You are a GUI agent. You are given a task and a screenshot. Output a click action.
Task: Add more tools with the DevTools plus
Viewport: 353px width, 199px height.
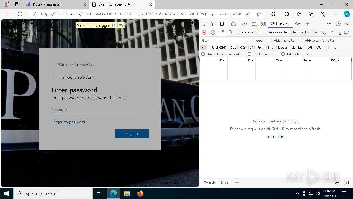[307, 24]
